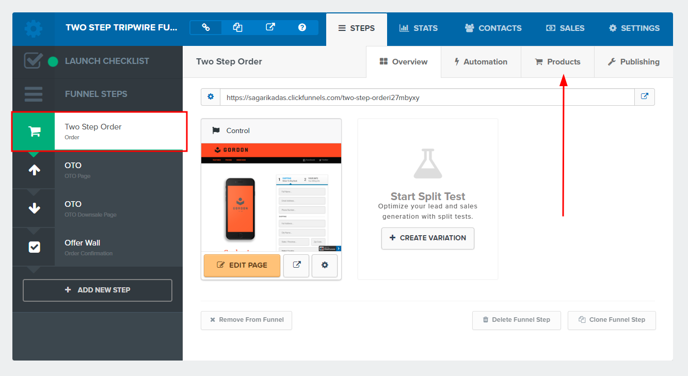Click preview page icon under Control
The width and height of the screenshot is (688, 376).
[296, 265]
